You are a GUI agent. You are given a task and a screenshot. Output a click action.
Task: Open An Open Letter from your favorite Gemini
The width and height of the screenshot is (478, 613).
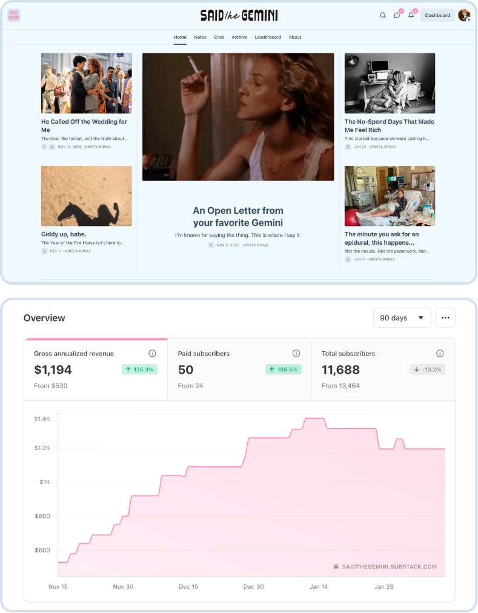point(238,217)
